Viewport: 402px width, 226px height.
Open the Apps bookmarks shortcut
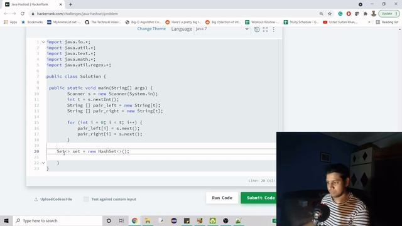(x=11, y=22)
